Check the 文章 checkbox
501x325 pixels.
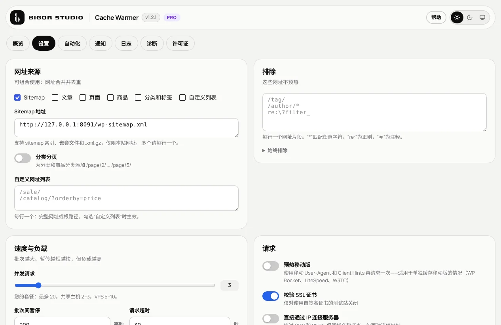[55, 97]
